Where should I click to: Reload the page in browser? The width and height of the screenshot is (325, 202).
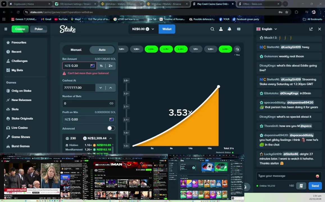tap(18, 12)
